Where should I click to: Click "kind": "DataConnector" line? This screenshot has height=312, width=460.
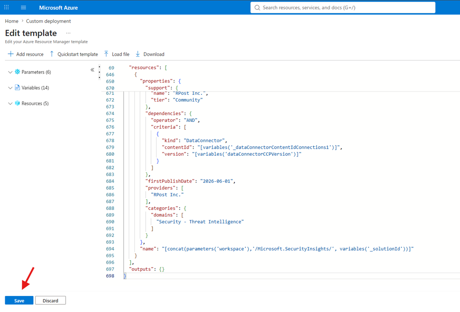194,140
